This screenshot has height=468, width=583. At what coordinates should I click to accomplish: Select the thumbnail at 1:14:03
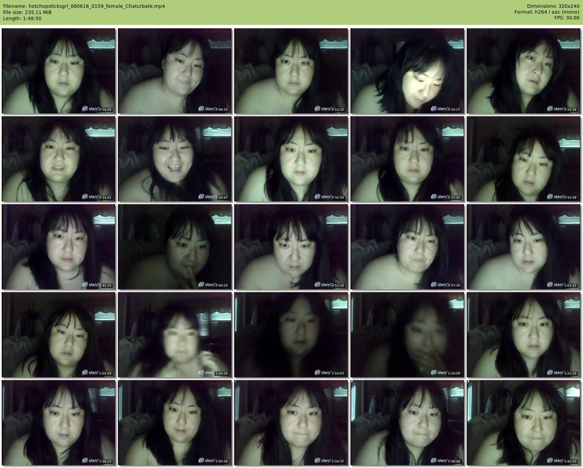pos(291,335)
